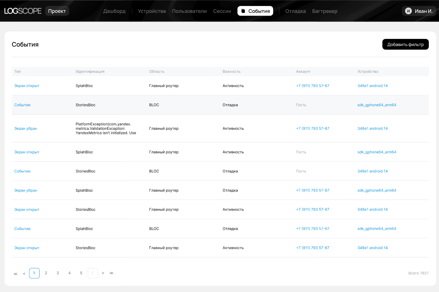The height and width of the screenshot is (292, 439).
Task: Click the LOGSCOPE logo
Action: [x=23, y=11]
